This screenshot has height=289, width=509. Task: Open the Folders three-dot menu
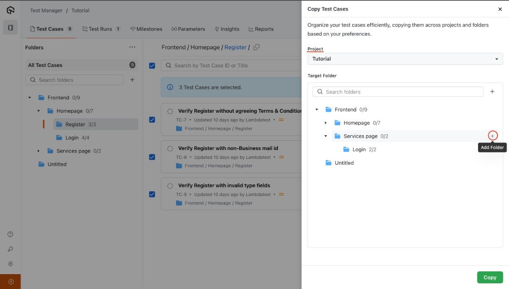tap(132, 47)
